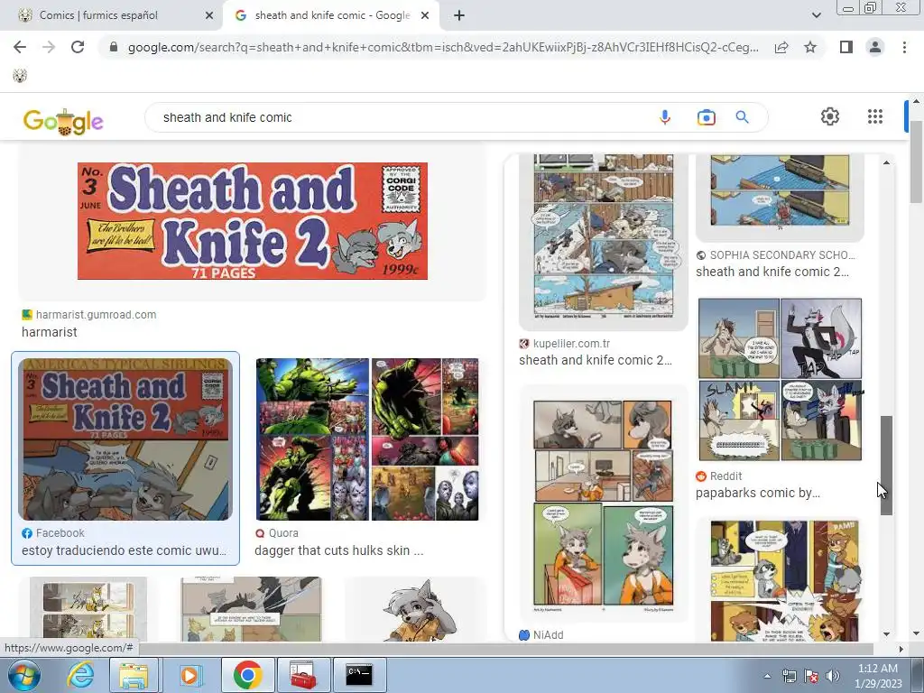Search by image with Google Lens camera
This screenshot has width=924, height=693.
click(x=706, y=117)
